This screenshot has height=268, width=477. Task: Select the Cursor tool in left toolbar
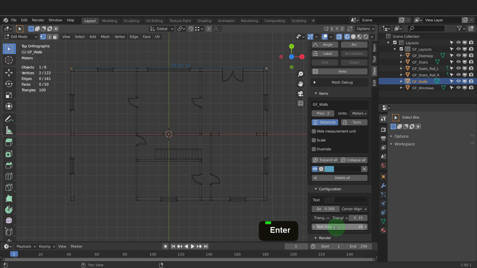(x=9, y=60)
